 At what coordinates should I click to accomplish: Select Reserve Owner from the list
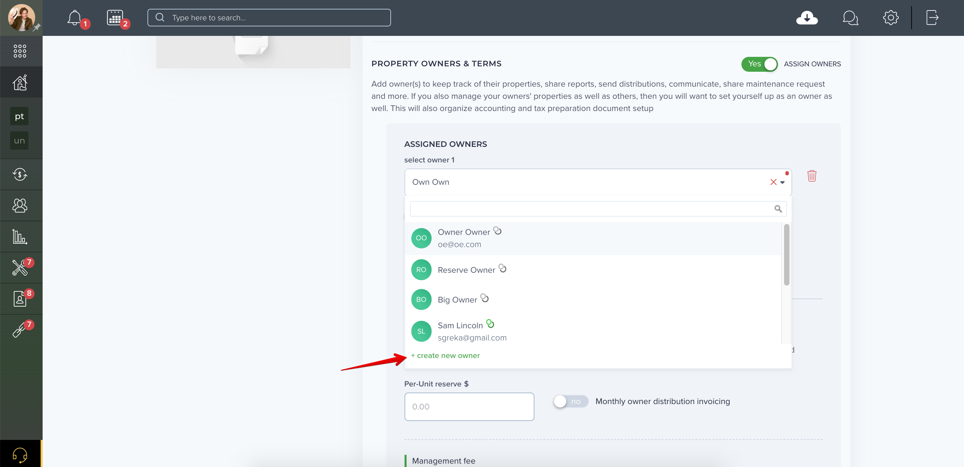(x=593, y=270)
